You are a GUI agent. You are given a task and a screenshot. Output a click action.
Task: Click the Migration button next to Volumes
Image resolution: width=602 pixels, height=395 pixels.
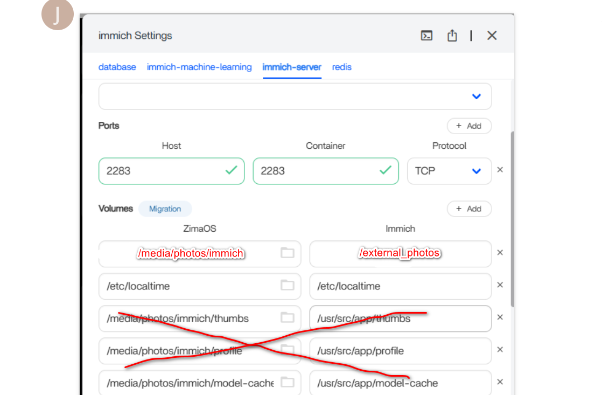(165, 209)
